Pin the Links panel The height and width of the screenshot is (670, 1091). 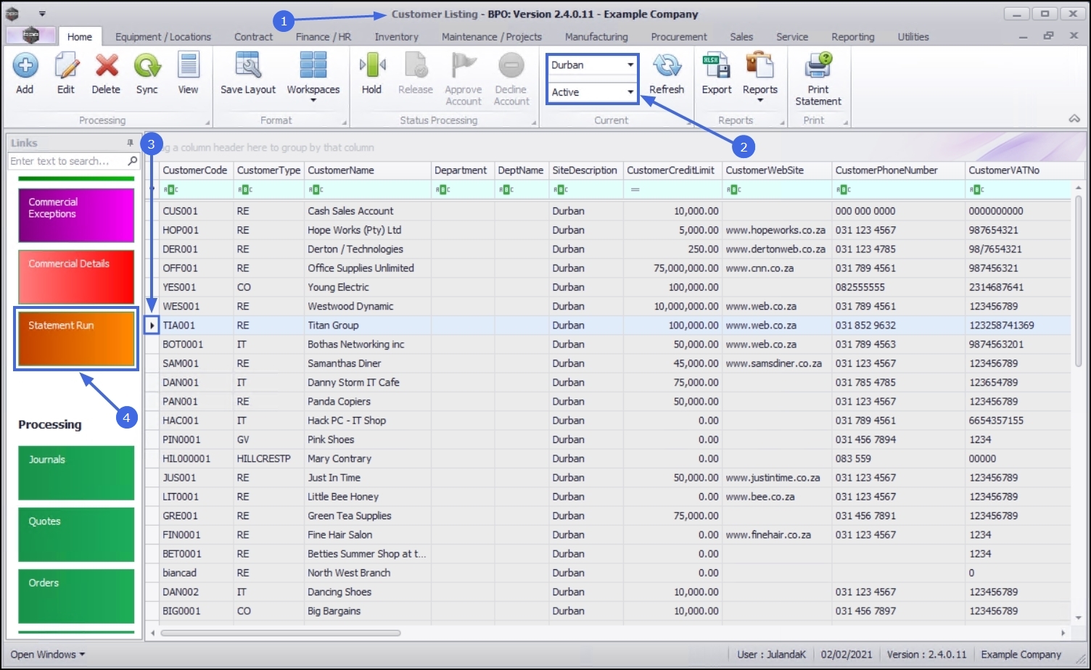pyautogui.click(x=131, y=143)
